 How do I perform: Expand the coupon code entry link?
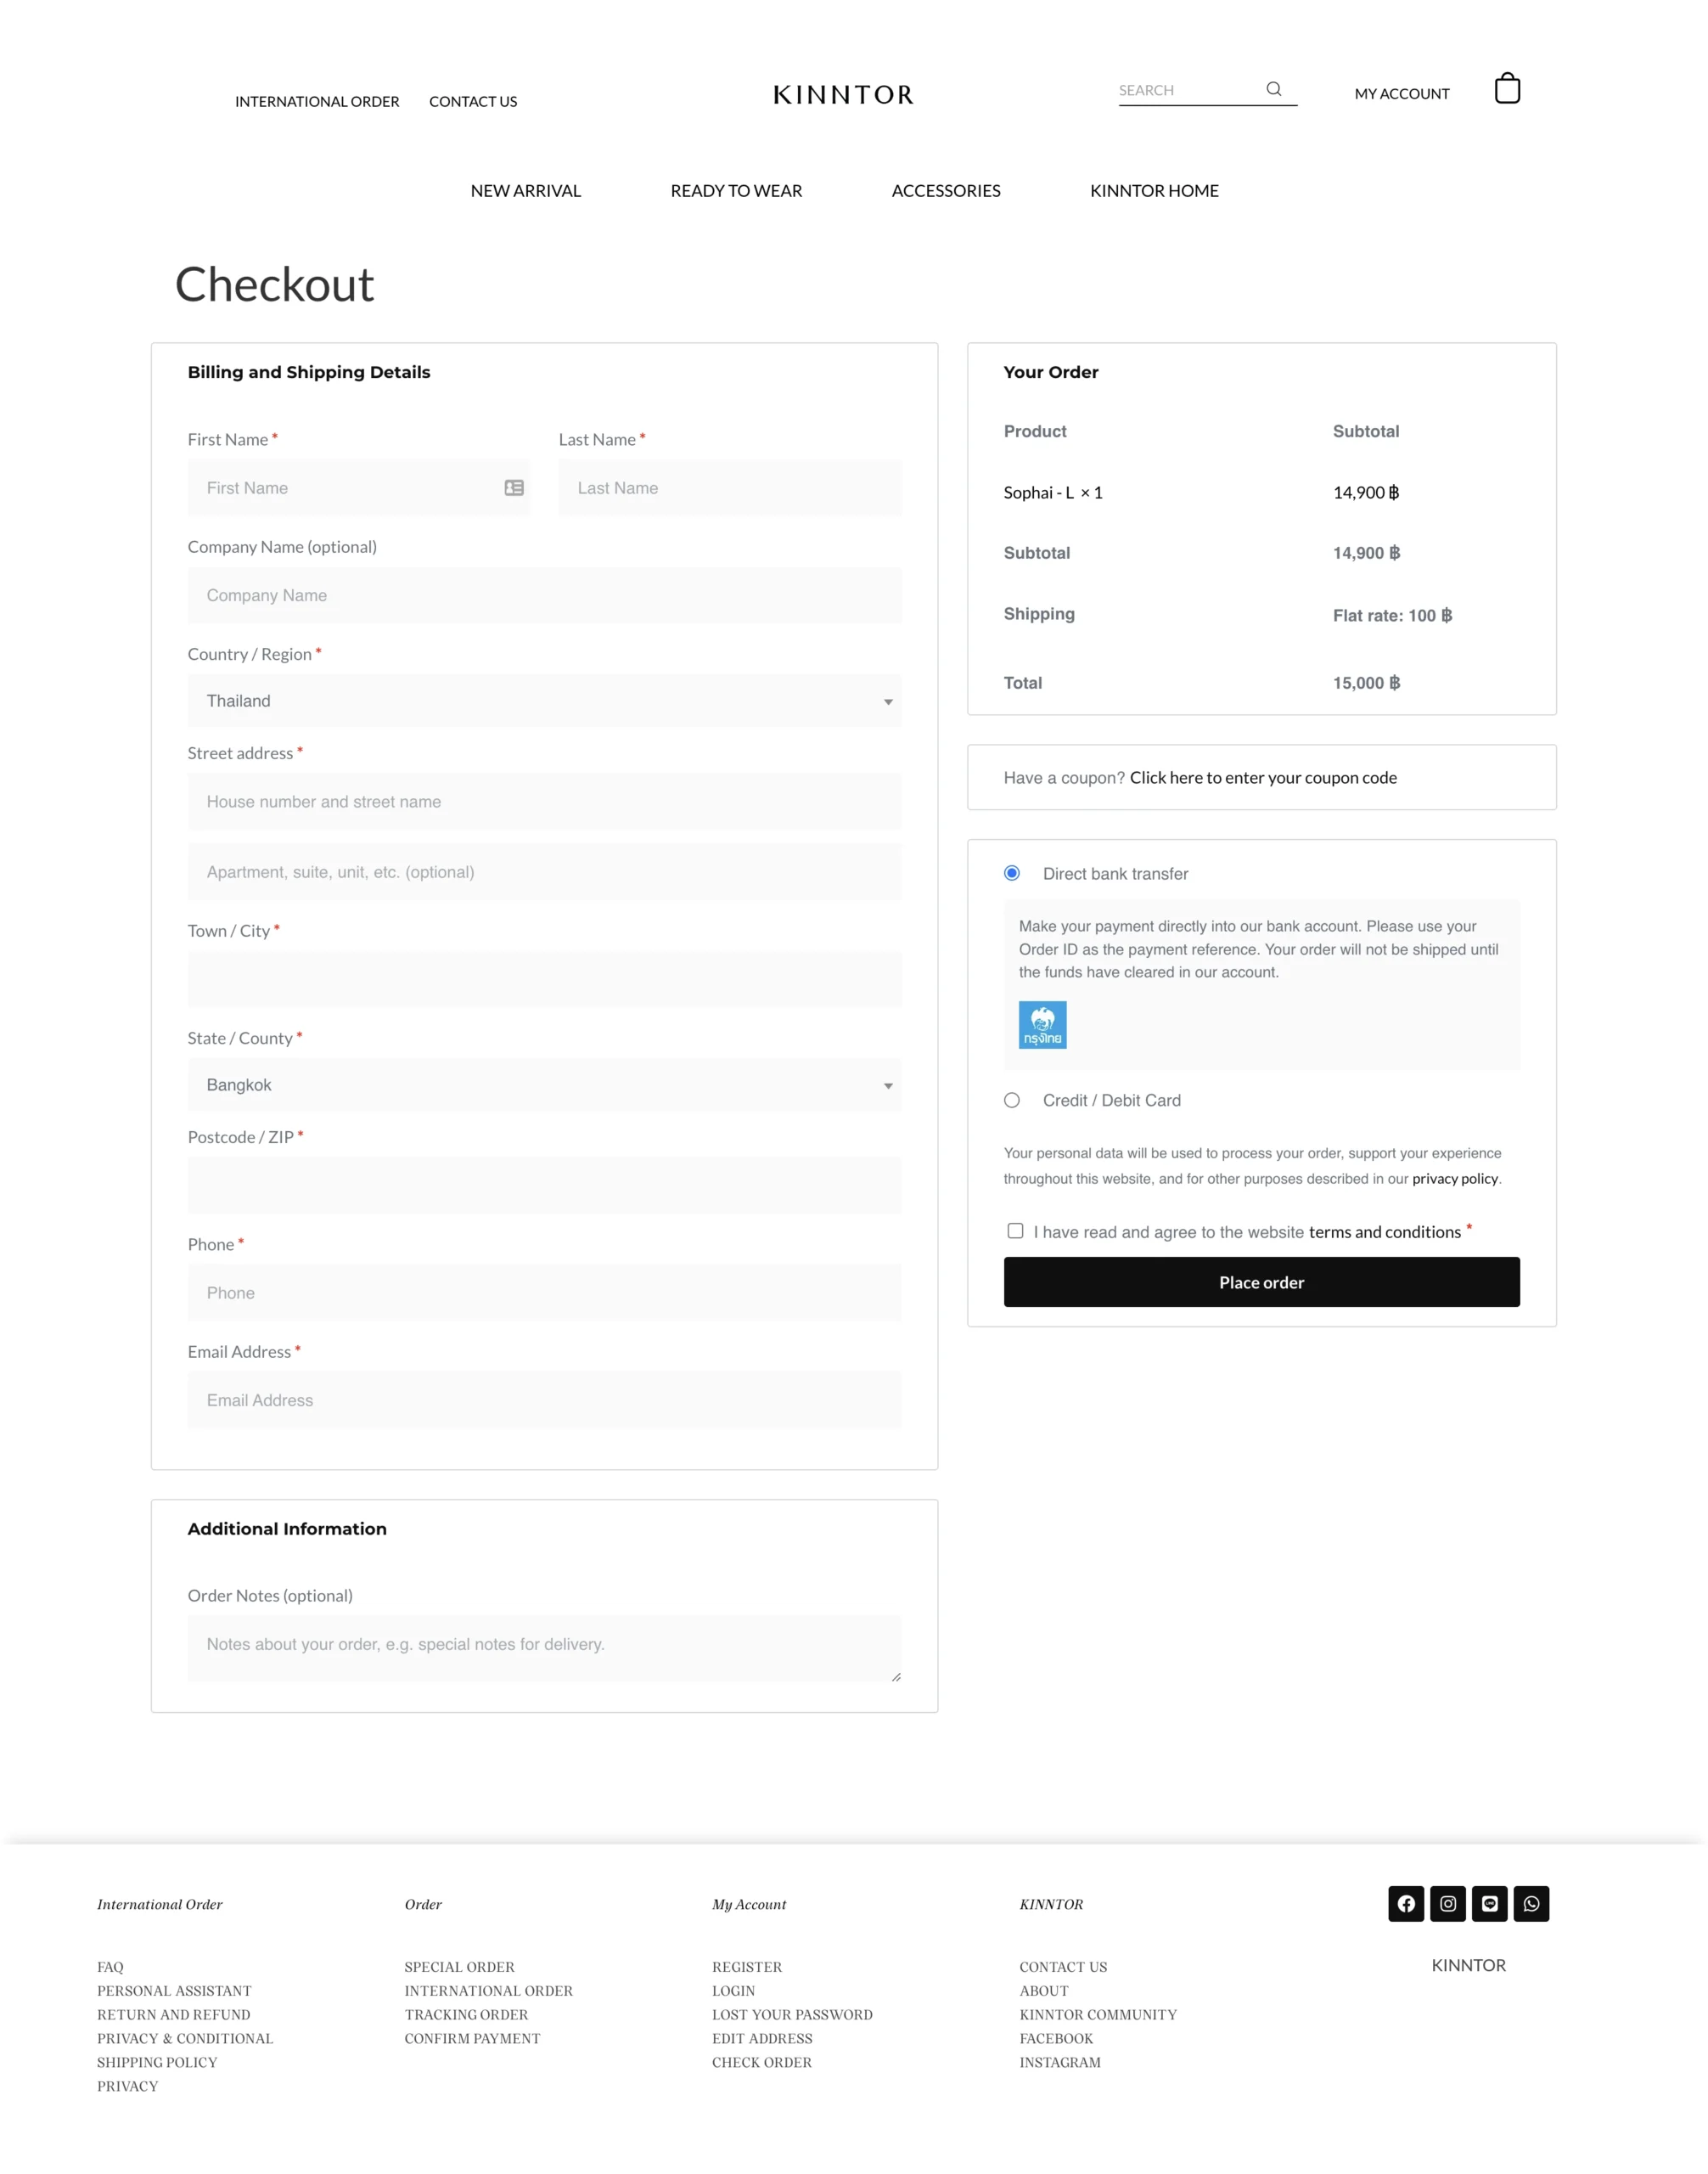[x=1262, y=779]
